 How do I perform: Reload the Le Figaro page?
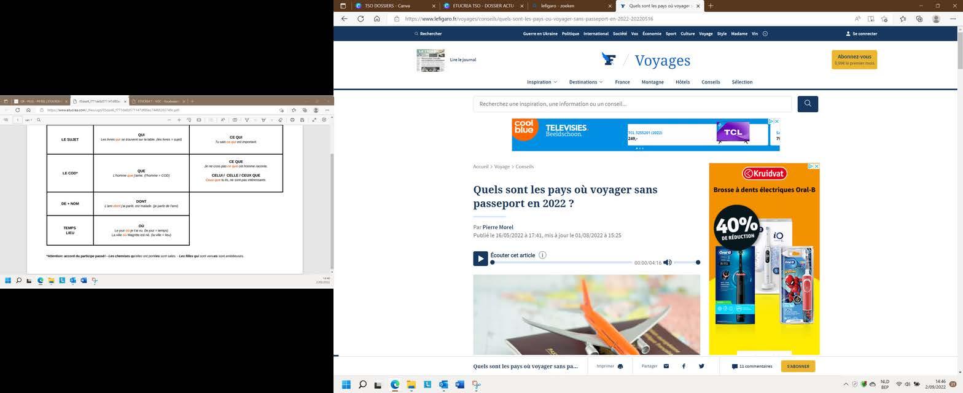click(361, 18)
